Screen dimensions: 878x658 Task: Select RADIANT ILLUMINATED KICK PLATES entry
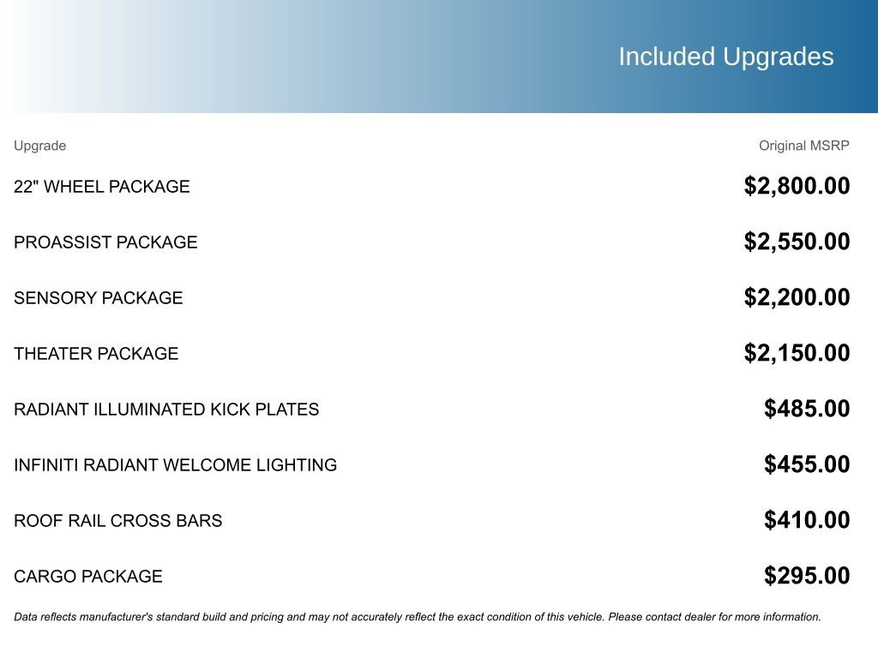(x=166, y=410)
